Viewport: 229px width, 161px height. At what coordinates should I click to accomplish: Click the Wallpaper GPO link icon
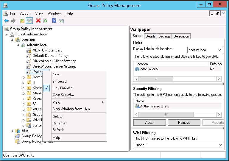point(29,72)
